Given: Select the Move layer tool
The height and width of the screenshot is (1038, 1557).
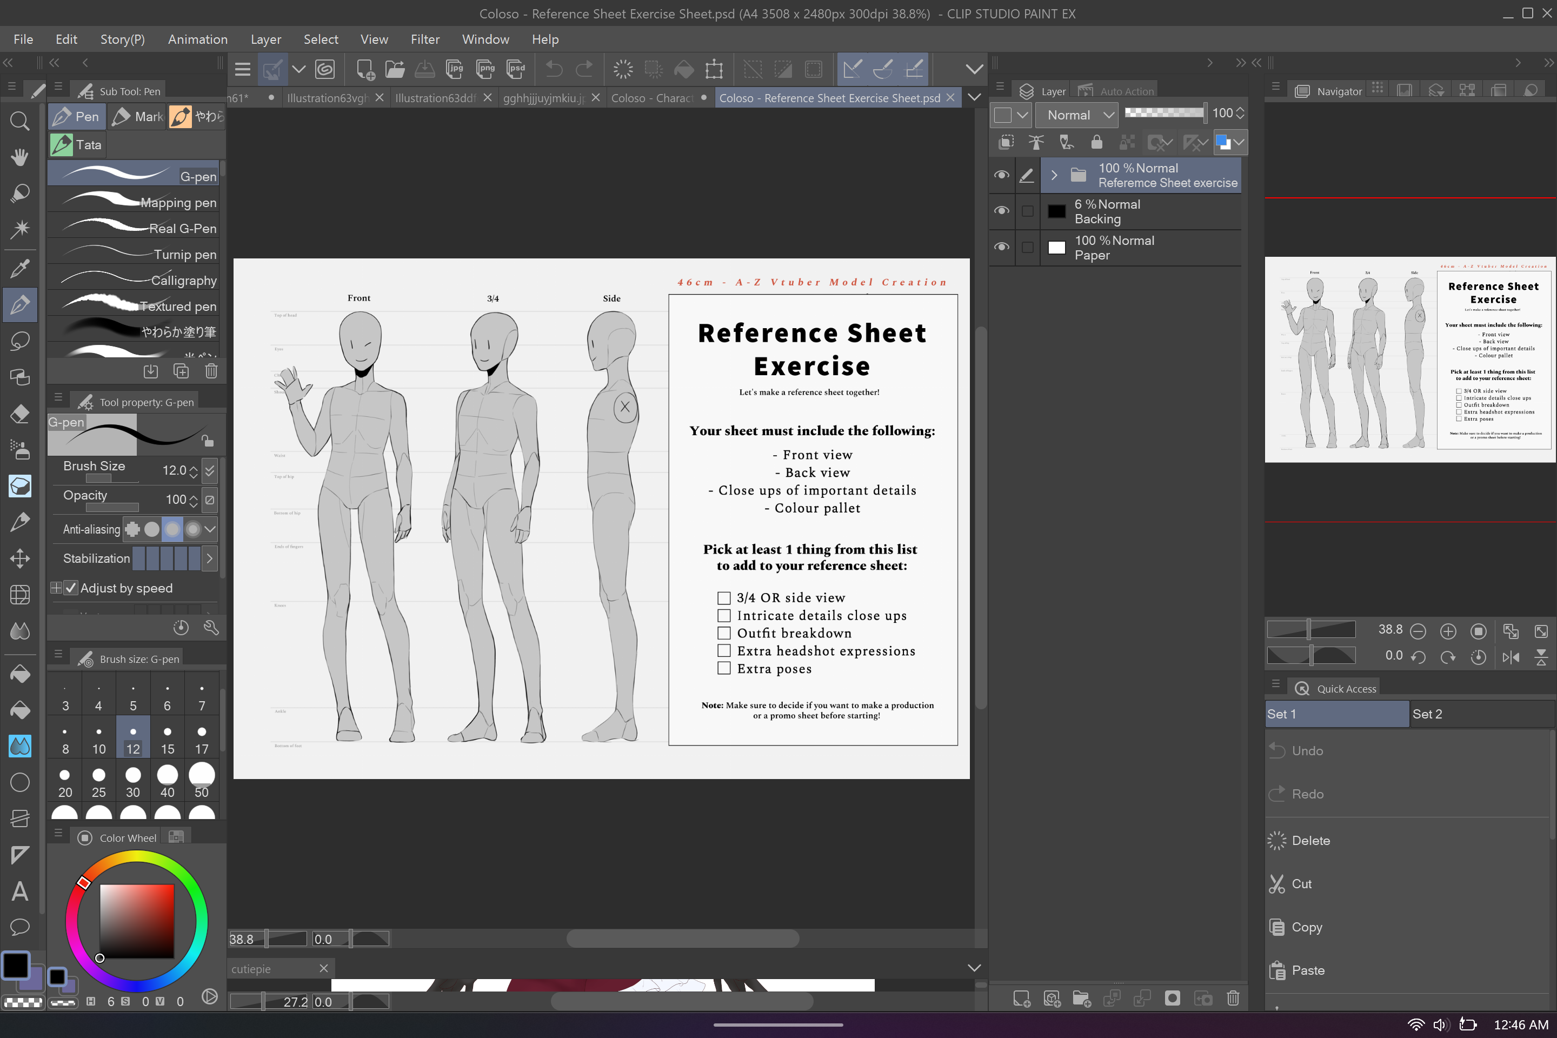Looking at the screenshot, I should (x=20, y=558).
